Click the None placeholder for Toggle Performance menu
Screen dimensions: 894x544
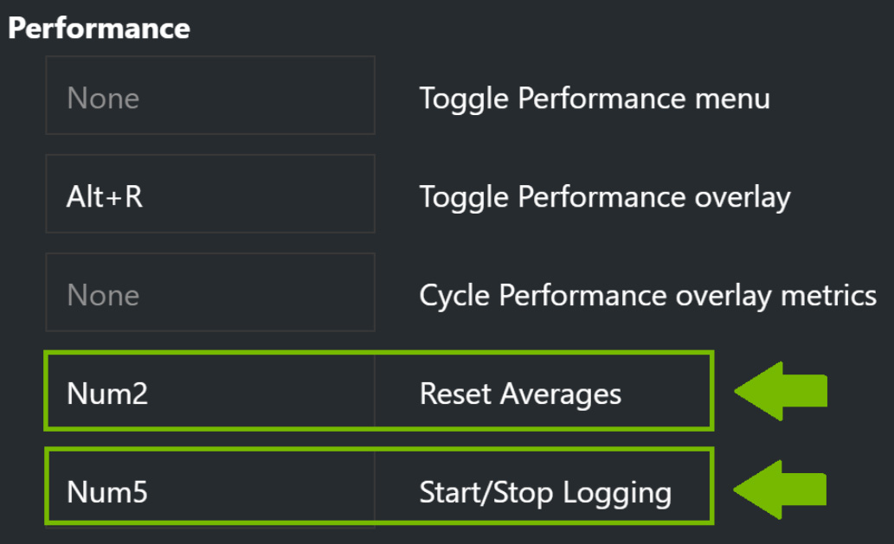click(x=103, y=97)
